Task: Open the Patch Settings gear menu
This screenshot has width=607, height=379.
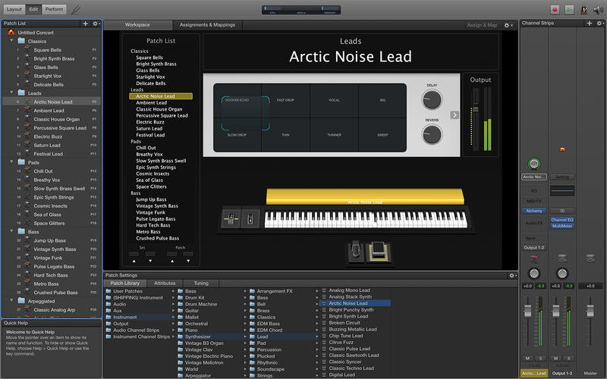Action: coord(511,274)
